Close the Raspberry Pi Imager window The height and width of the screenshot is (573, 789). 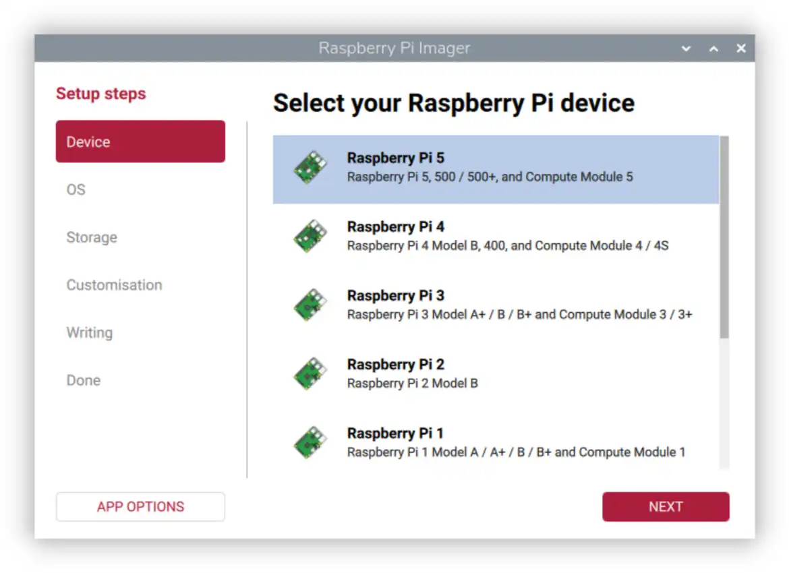741,49
